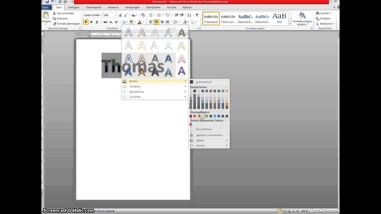Open the font size 100 dropdown
Image resolution: width=381 pixels, height=214 pixels.
[x=116, y=15]
